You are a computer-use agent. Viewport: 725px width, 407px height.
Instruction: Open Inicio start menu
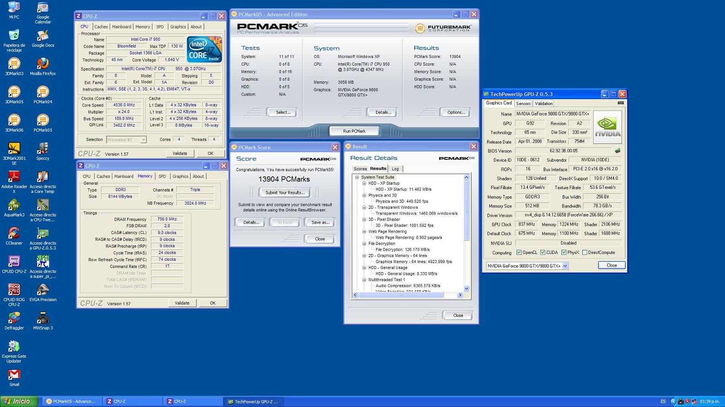19,401
